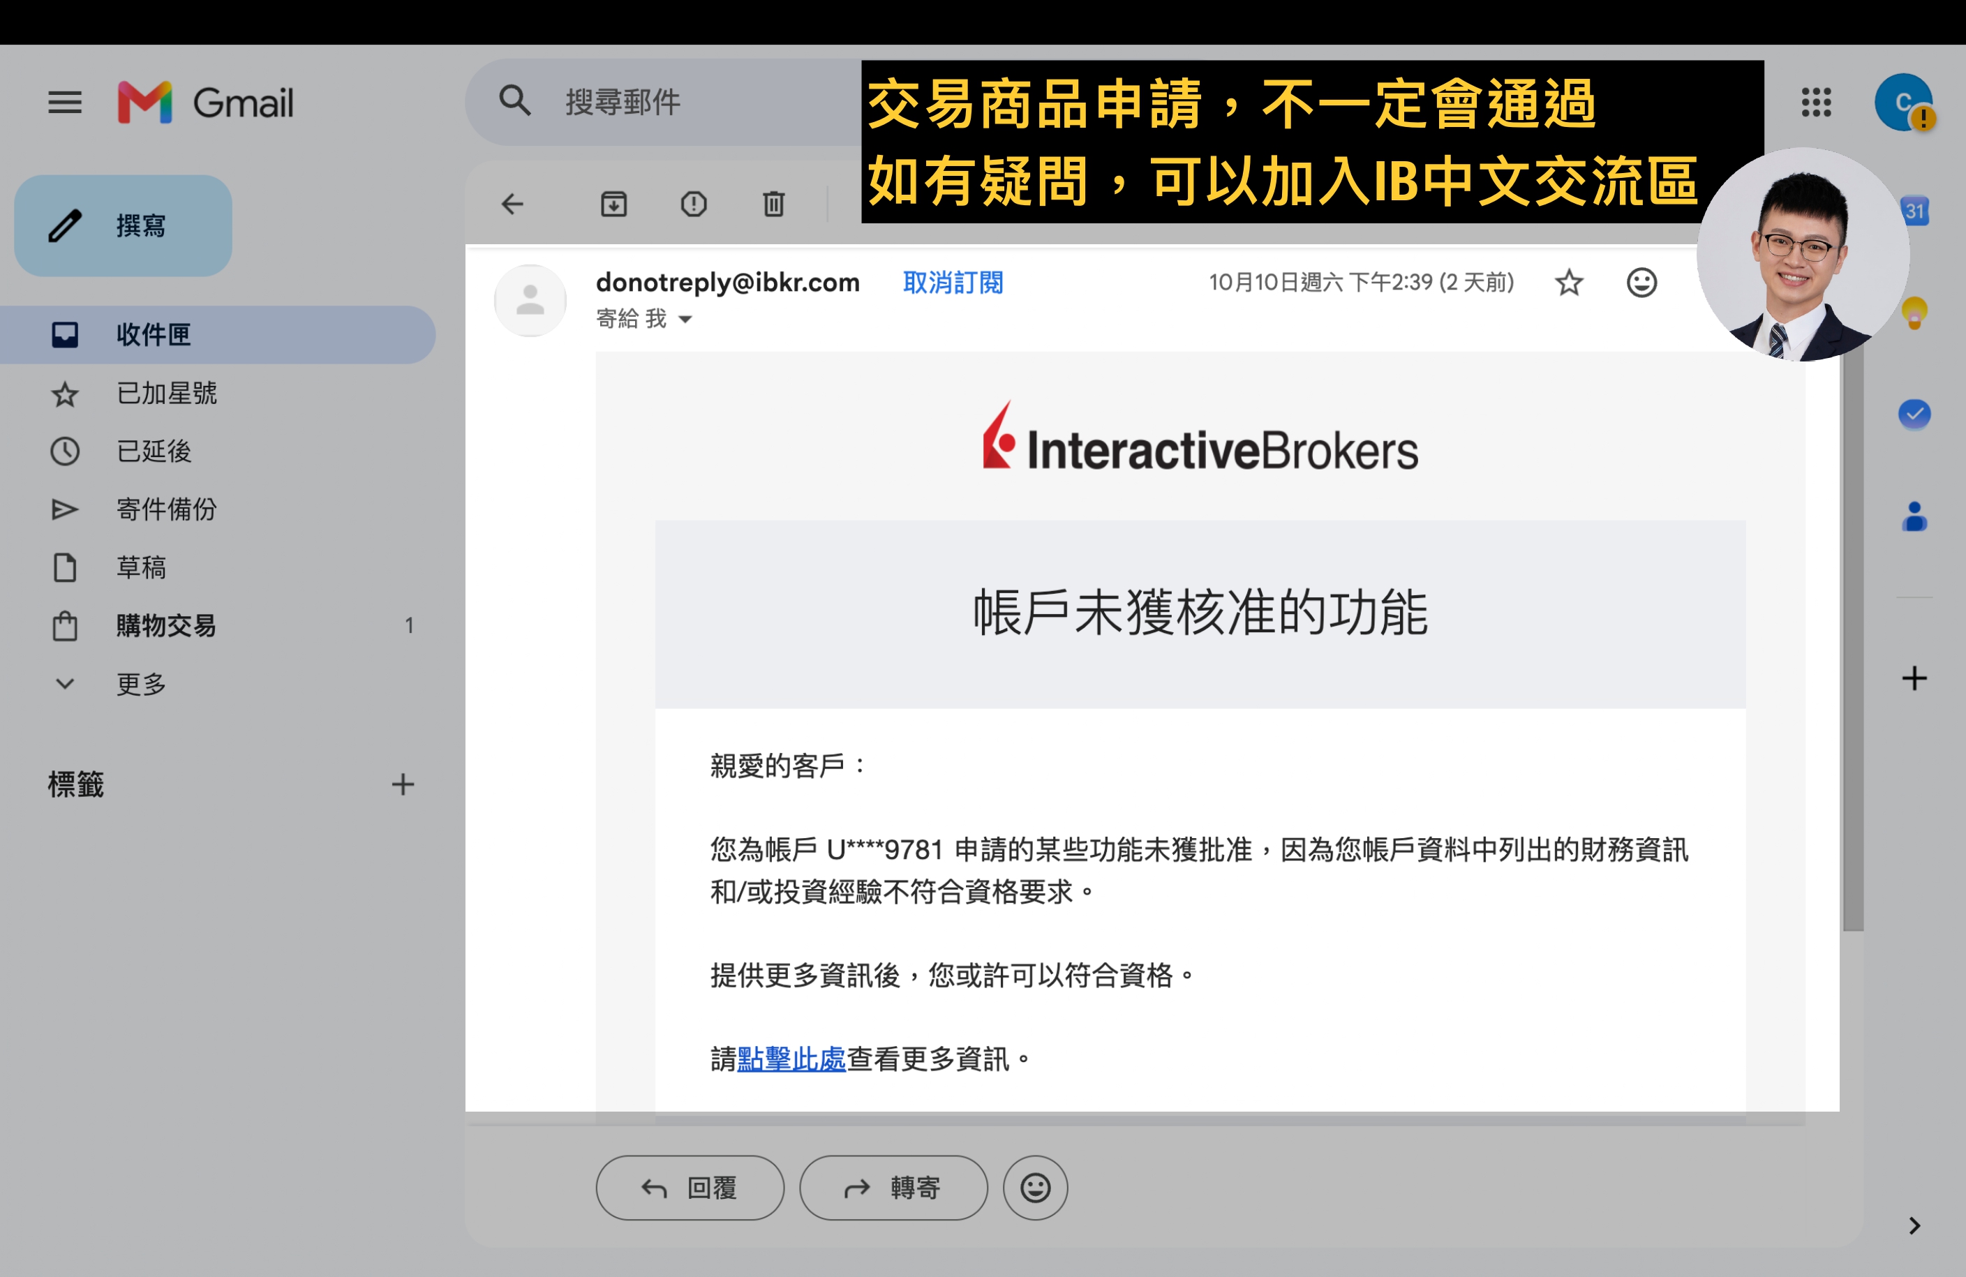
Task: Archive this email
Action: point(613,204)
